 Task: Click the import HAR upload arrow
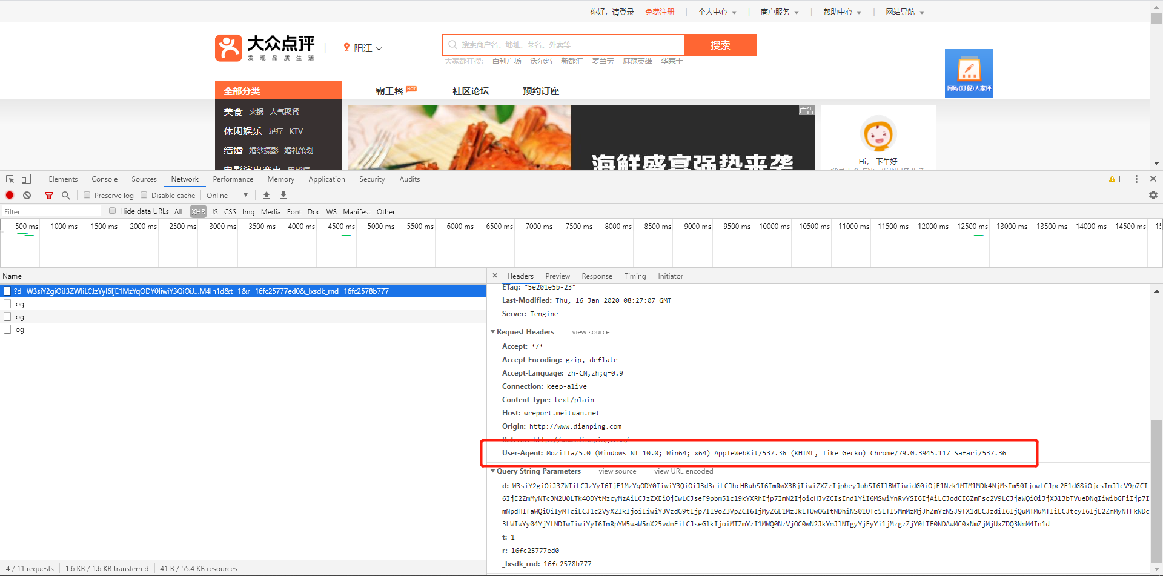[x=267, y=195]
